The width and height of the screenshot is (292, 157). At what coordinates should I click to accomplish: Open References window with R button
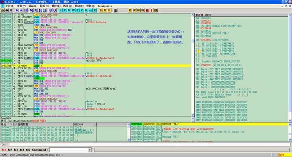point(86,10)
